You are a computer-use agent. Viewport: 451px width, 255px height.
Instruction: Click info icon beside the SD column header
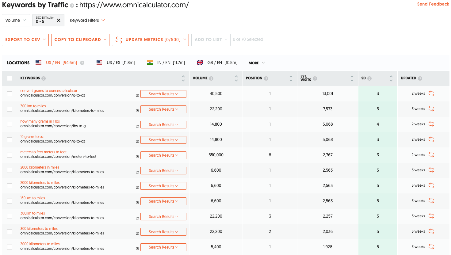point(369,78)
